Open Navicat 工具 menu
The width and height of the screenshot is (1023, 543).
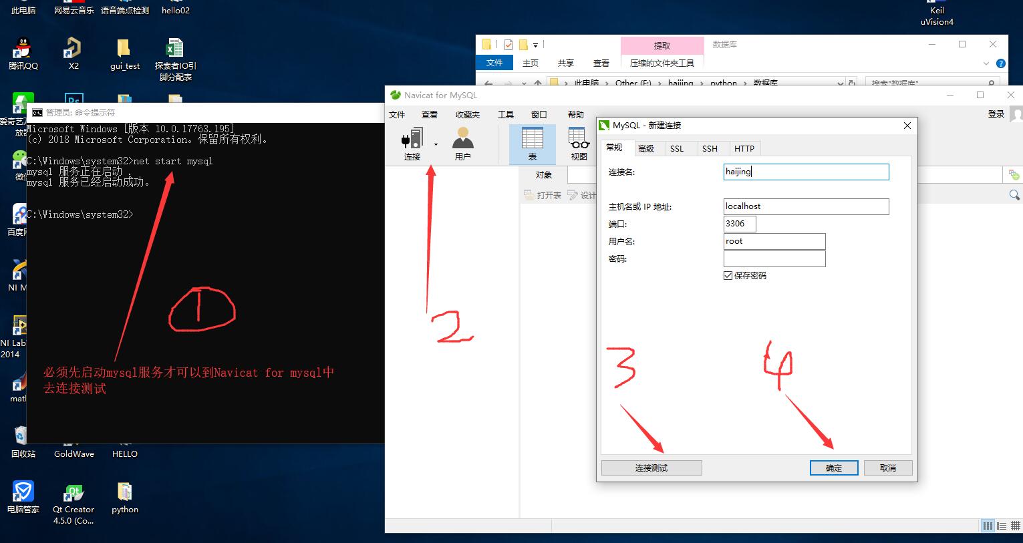click(x=506, y=114)
